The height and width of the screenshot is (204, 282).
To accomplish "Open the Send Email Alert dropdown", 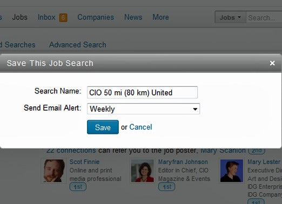I will click(x=143, y=109).
